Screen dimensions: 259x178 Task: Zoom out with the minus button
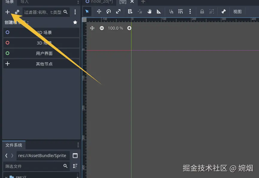pyautogui.click(x=102, y=28)
